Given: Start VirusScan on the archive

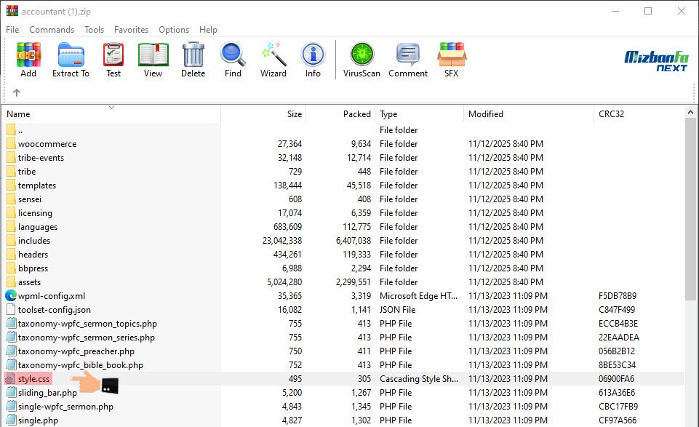Looking at the screenshot, I should [362, 58].
